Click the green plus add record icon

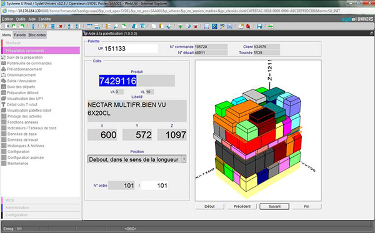[x=180, y=26]
